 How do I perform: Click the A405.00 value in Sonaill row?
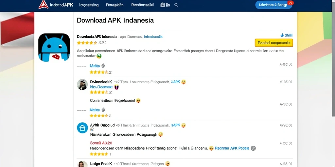point(286,144)
